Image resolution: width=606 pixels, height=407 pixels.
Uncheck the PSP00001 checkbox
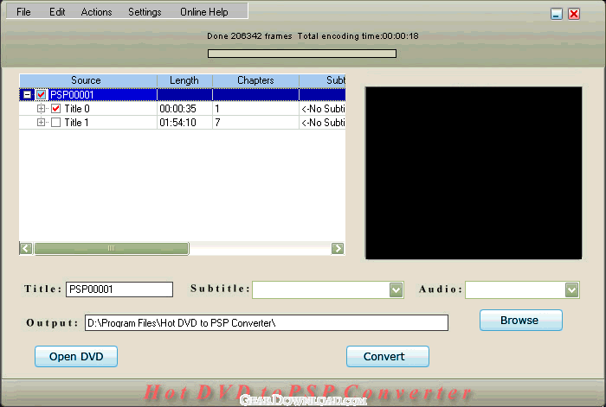click(42, 94)
